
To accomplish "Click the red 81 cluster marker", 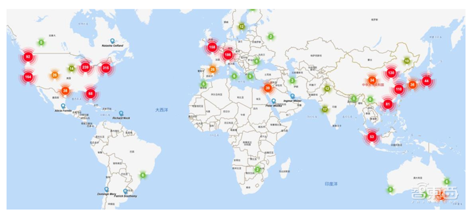I will tap(388, 105).
